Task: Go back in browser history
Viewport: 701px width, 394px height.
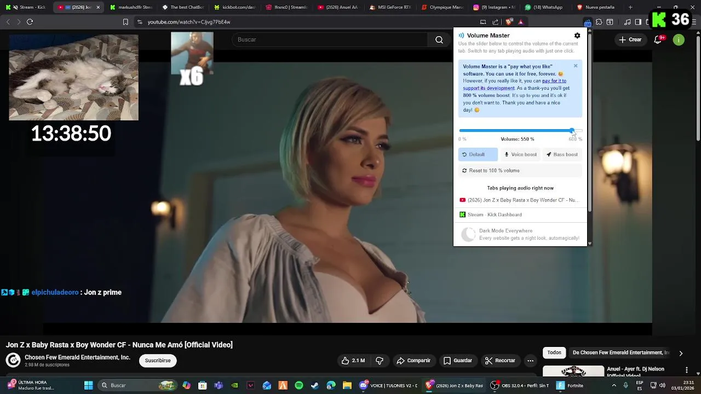Action: (x=8, y=22)
